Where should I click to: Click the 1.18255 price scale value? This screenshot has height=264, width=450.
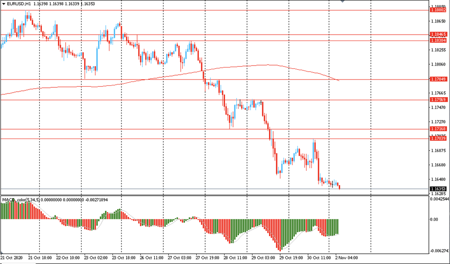(x=438, y=50)
